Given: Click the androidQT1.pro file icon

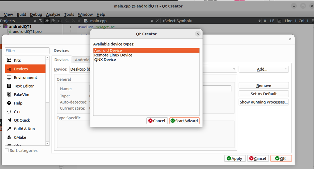Looking at the screenshot, I should [x=9, y=32].
